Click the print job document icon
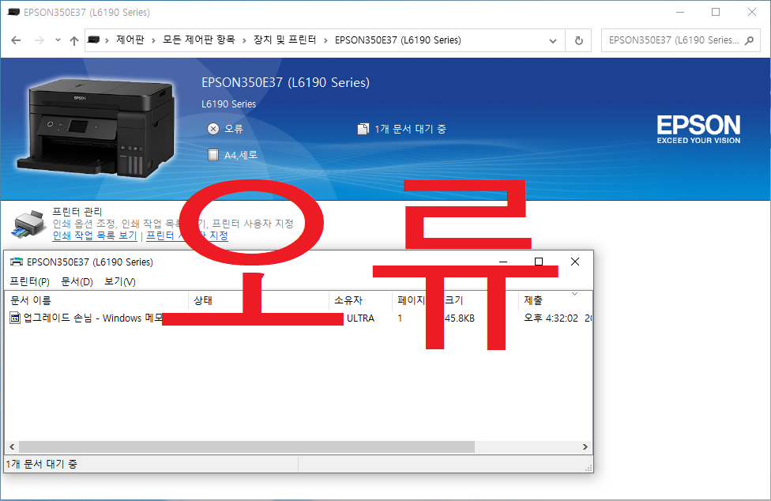Image resolution: width=771 pixels, height=501 pixels. [15, 318]
